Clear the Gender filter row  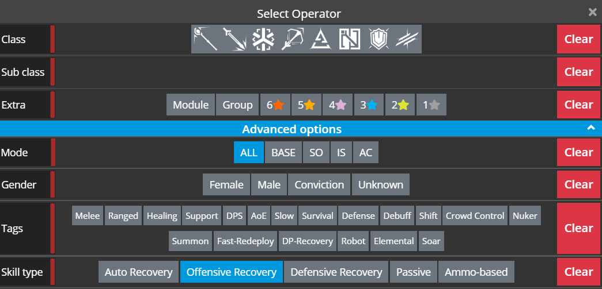coord(578,184)
